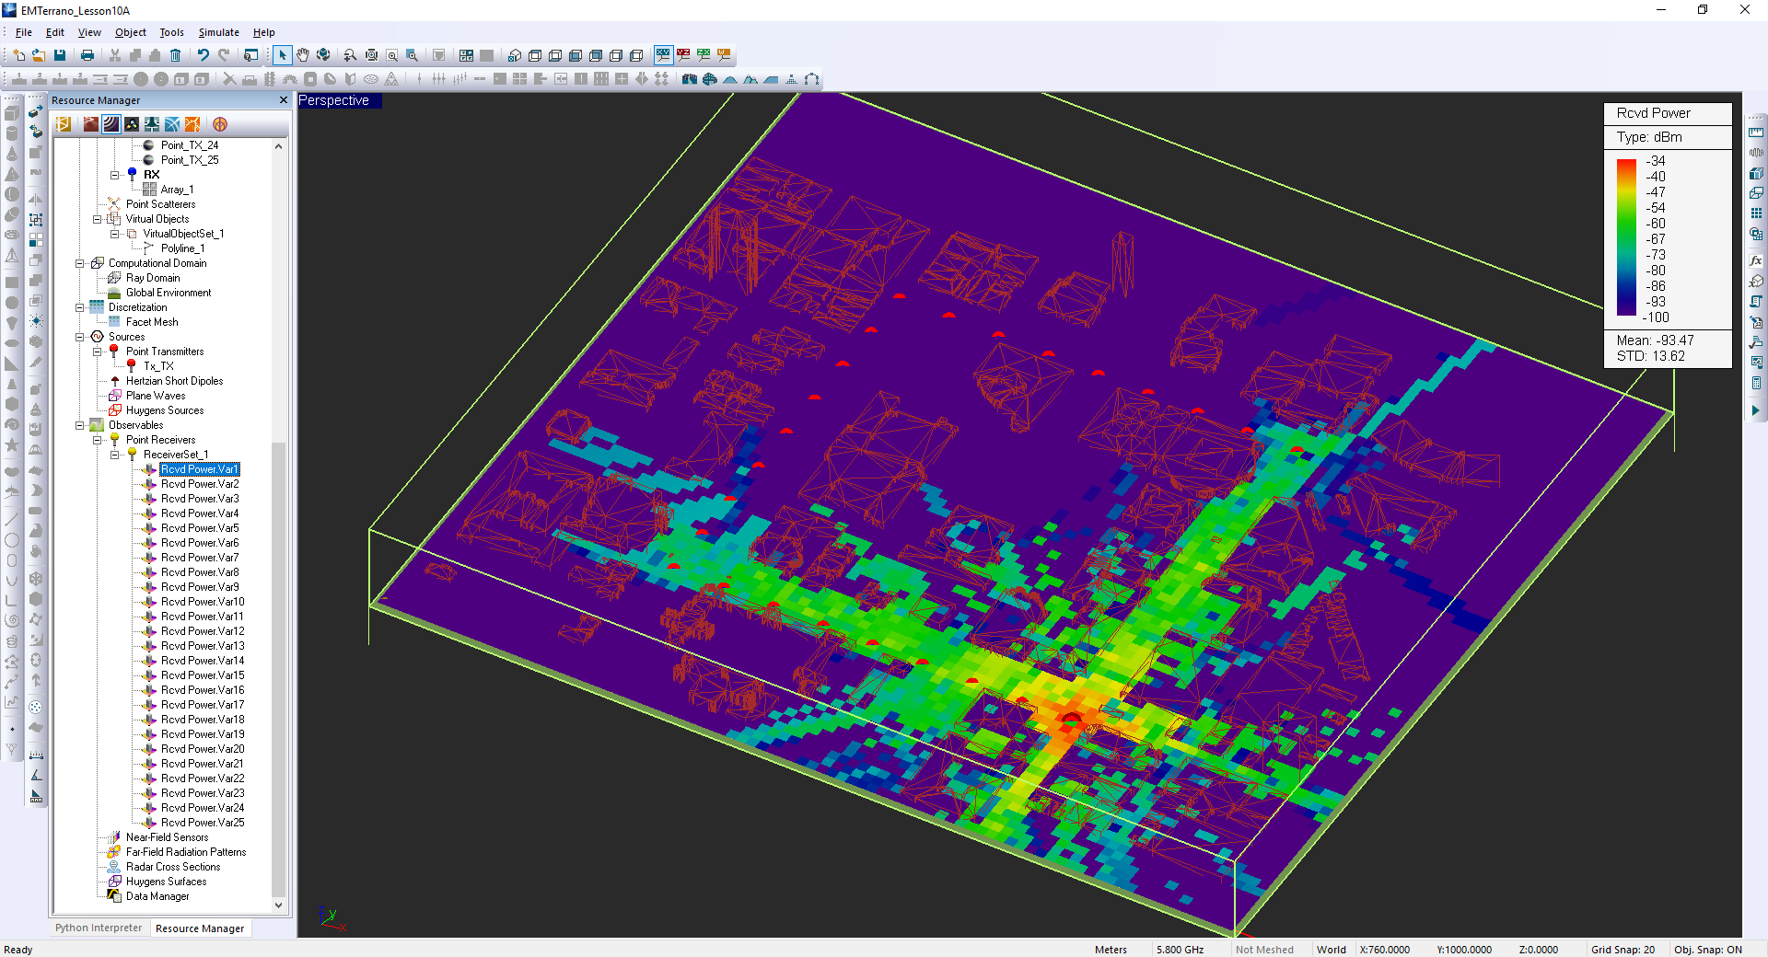The image size is (1768, 957).
Task: Close the Resource Manager panel
Action: click(x=284, y=100)
